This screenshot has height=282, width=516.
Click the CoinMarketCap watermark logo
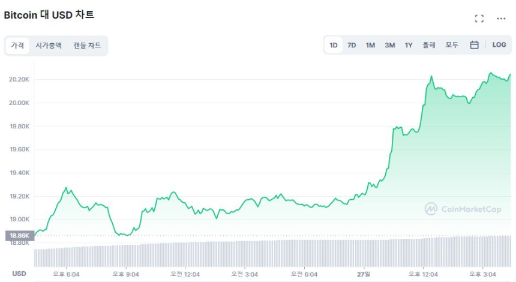point(463,209)
